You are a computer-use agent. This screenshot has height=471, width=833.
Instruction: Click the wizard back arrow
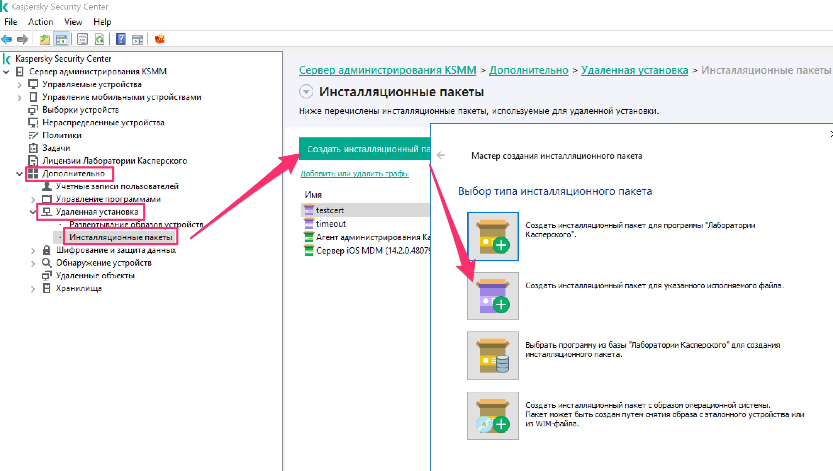441,155
